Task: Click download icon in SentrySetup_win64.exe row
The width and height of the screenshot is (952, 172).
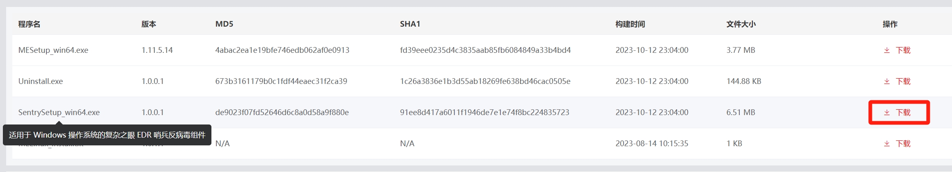Action: (x=887, y=112)
